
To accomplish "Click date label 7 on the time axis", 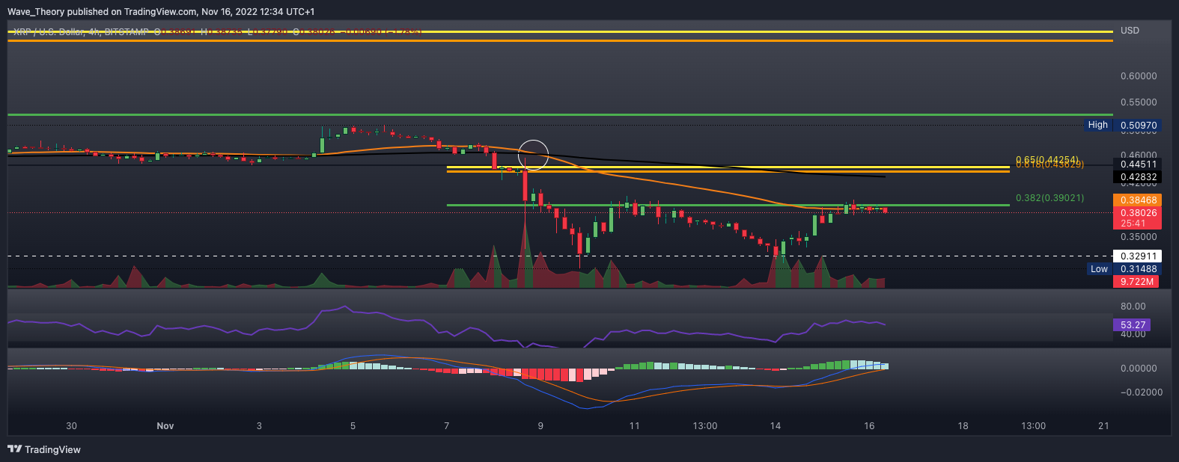I will tap(447, 426).
